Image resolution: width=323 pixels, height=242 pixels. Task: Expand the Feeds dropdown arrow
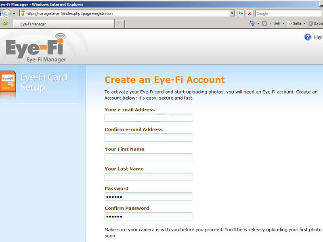click(271, 24)
